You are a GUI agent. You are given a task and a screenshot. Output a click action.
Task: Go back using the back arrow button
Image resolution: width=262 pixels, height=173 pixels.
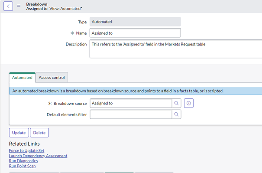pyautogui.click(x=8, y=6)
